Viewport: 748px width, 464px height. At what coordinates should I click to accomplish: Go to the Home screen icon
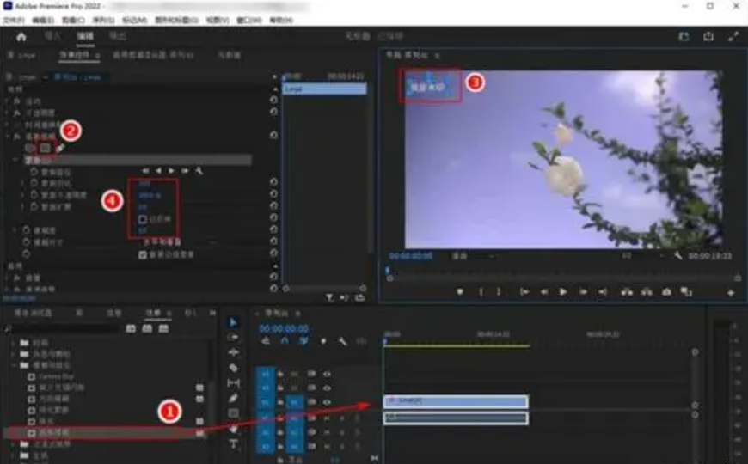pyautogui.click(x=21, y=37)
